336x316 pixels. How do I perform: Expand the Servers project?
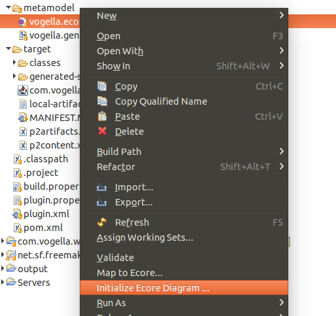click(3, 282)
